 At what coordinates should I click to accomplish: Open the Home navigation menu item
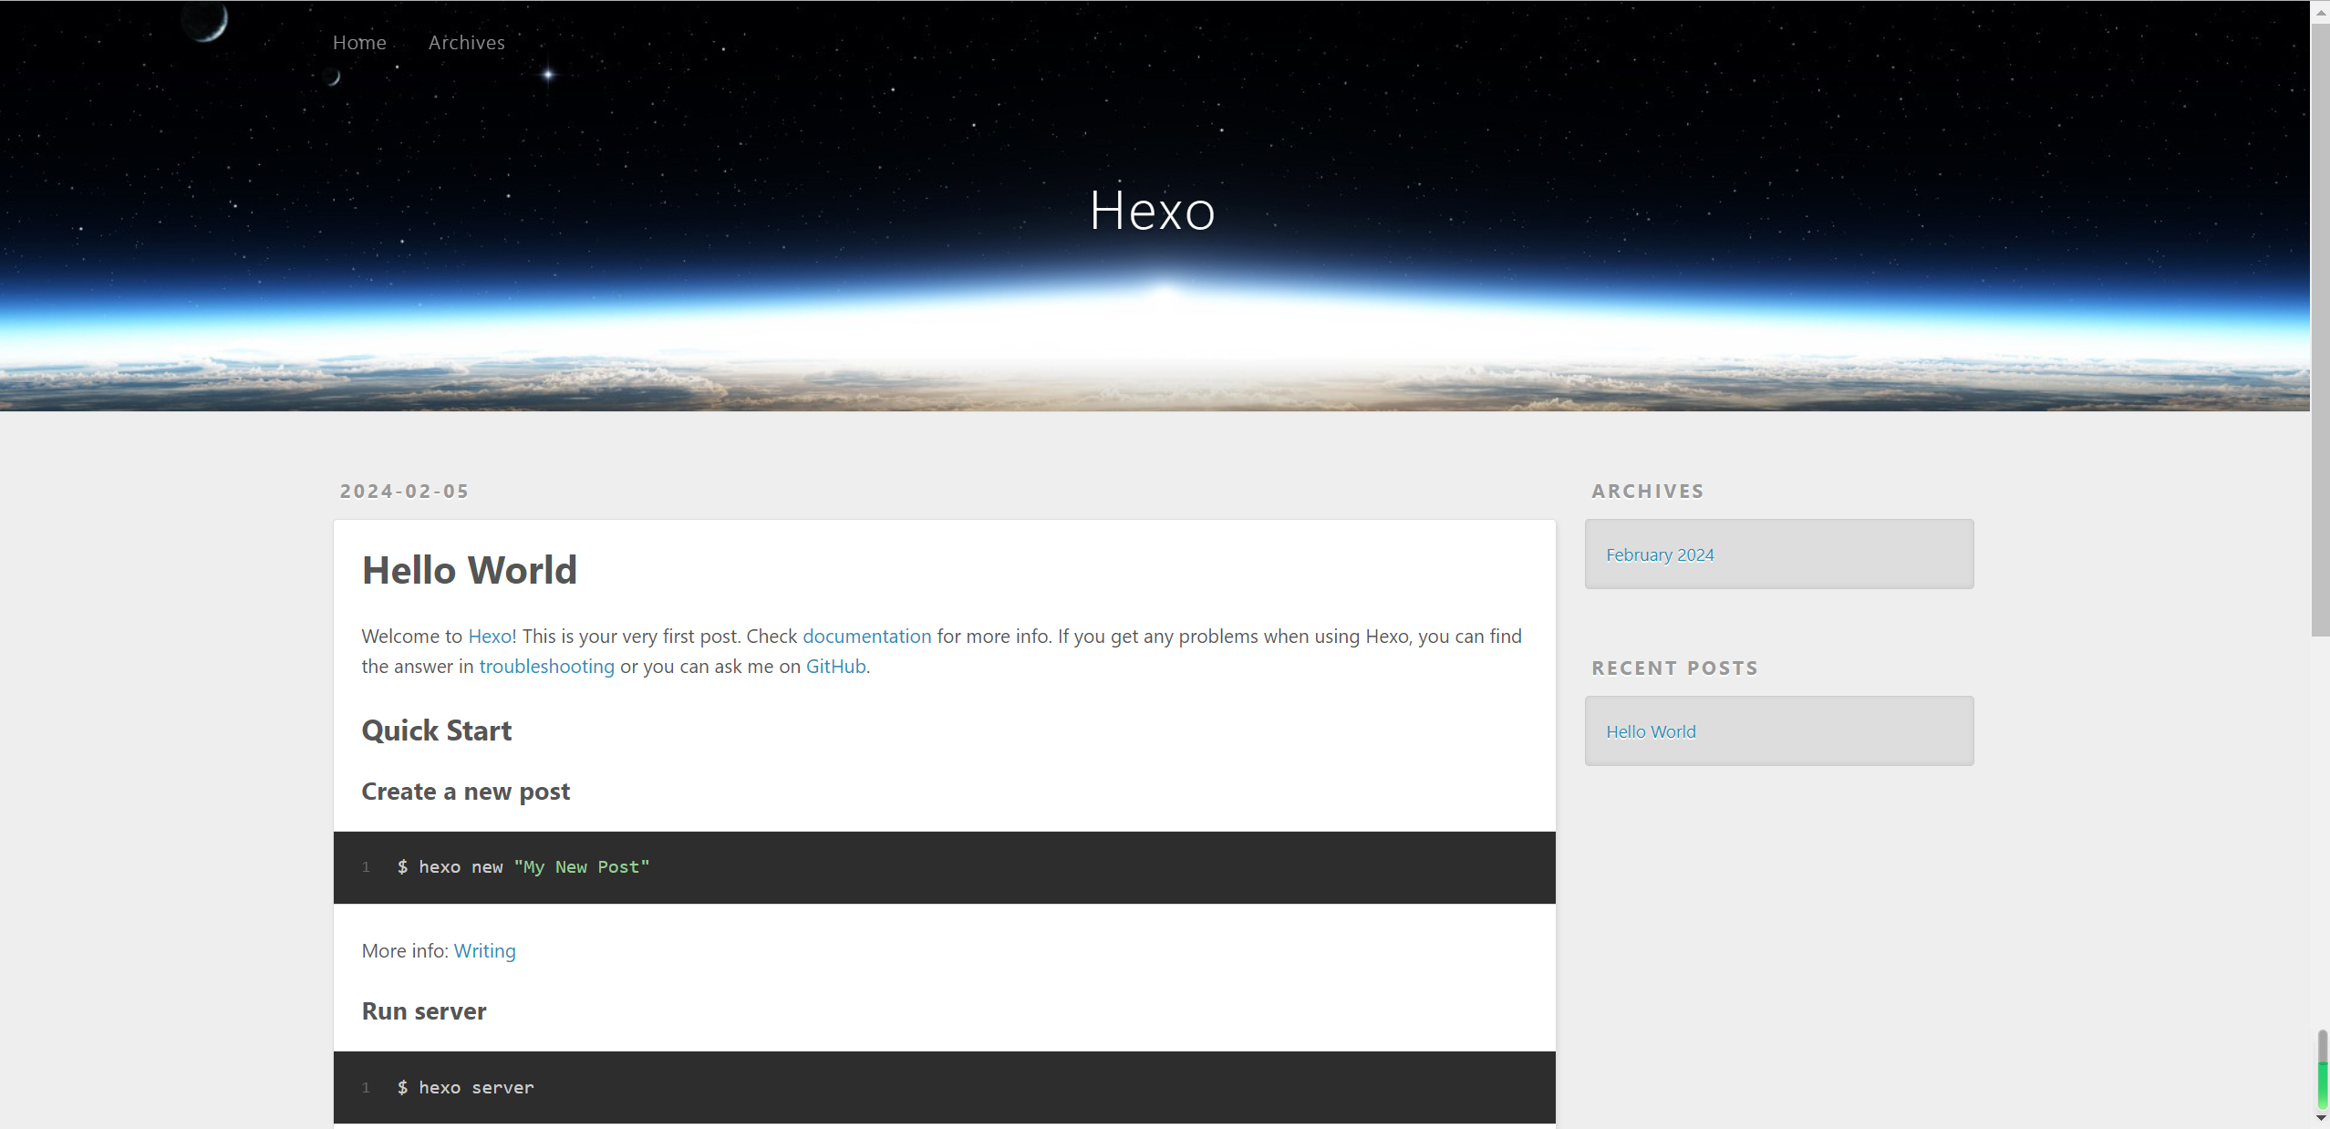(359, 43)
